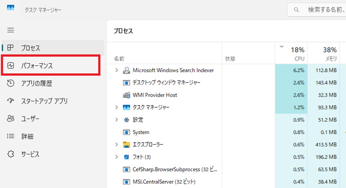The width and height of the screenshot is (346, 188).
Task: Select the System process name
Action: 141,132
